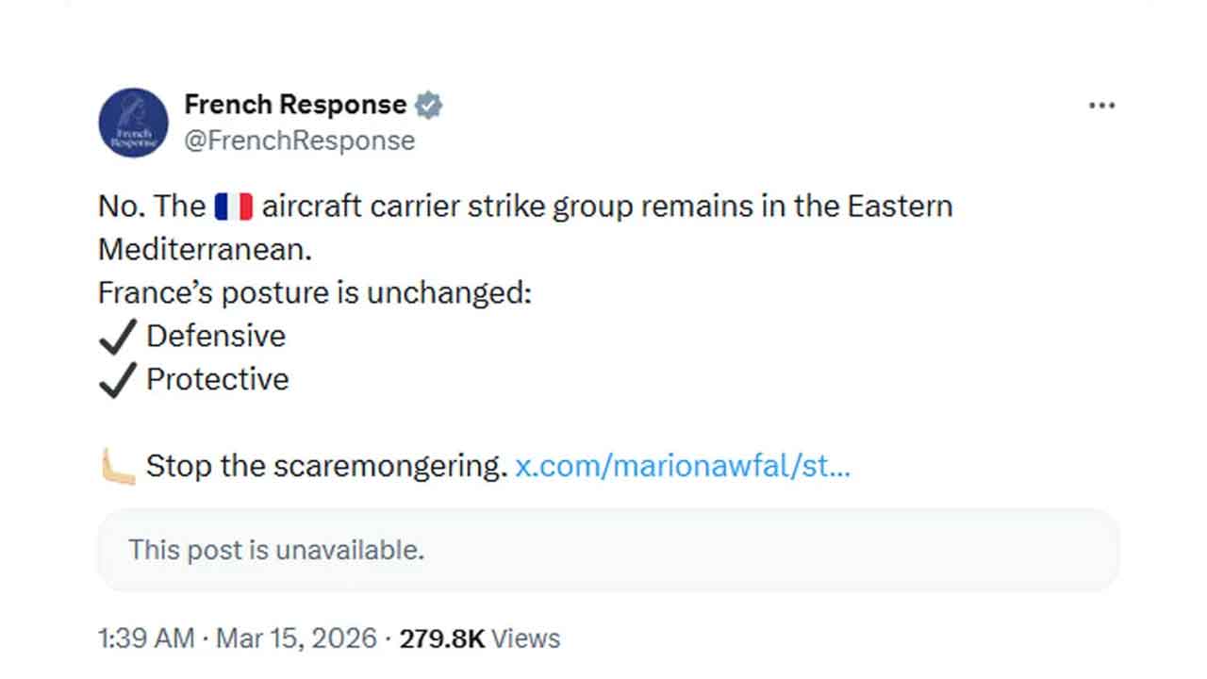Click the 1:39 AM timestamp
Image resolution: width=1207 pixels, height=679 pixels.
click(145, 638)
